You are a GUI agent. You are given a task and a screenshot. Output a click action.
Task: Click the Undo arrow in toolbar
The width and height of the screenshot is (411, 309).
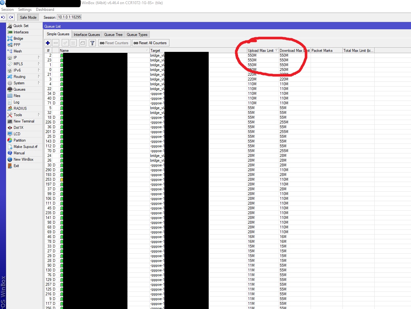[x=3, y=17]
